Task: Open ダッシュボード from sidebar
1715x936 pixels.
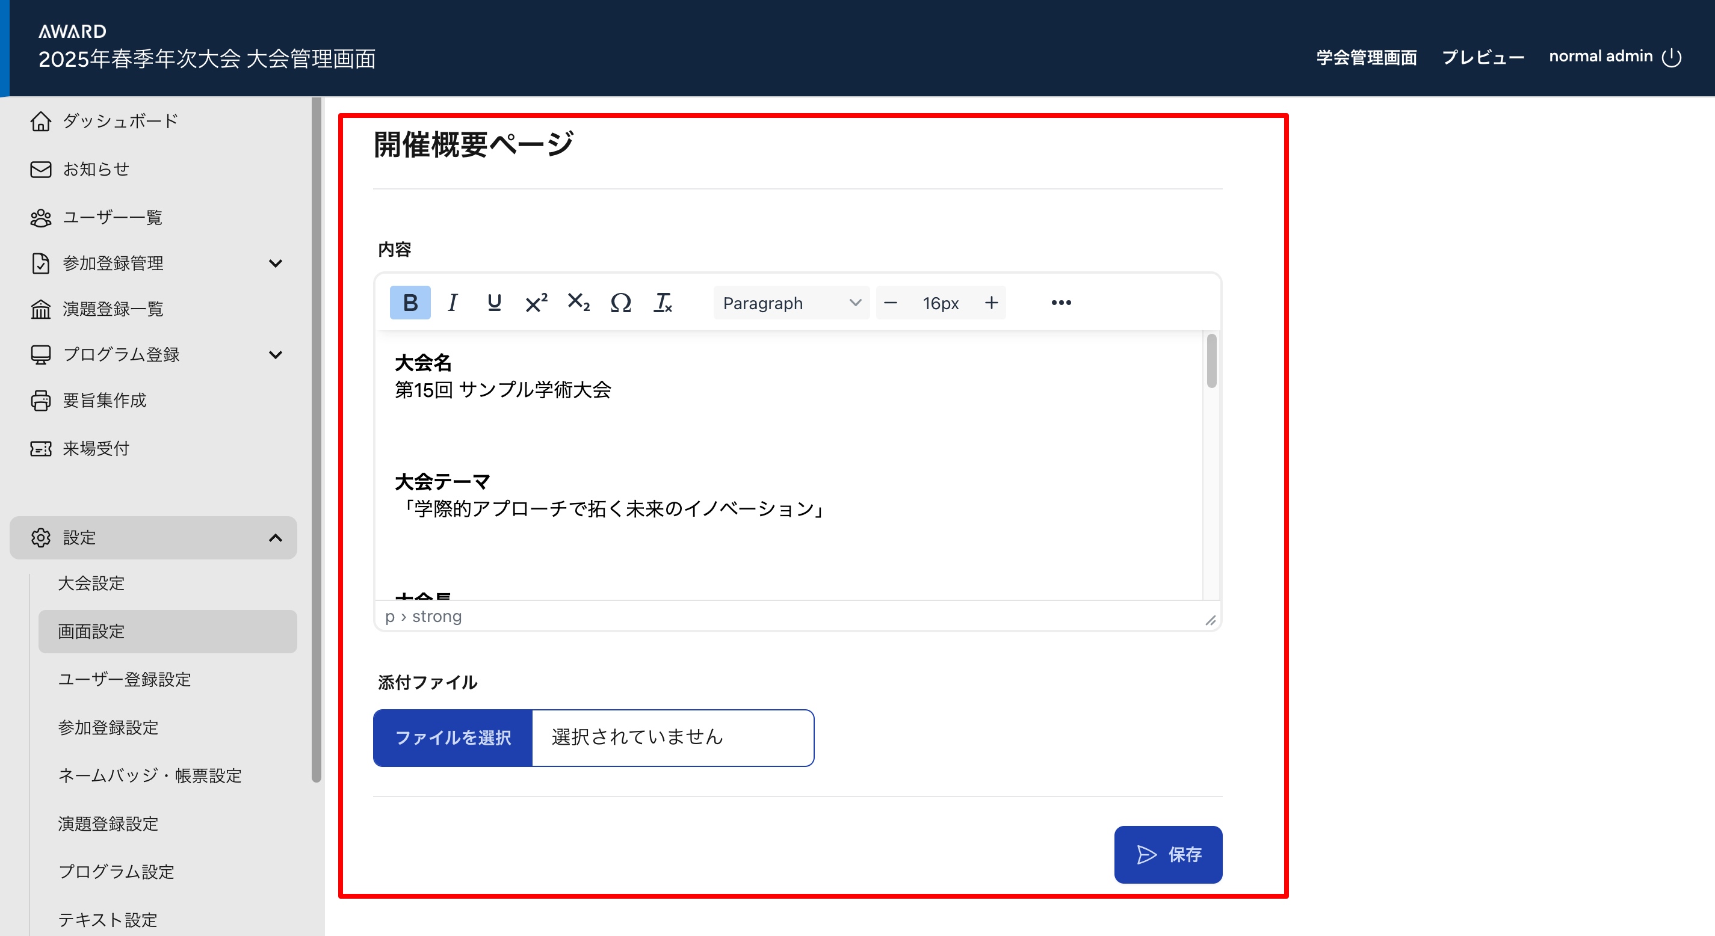Action: point(120,121)
